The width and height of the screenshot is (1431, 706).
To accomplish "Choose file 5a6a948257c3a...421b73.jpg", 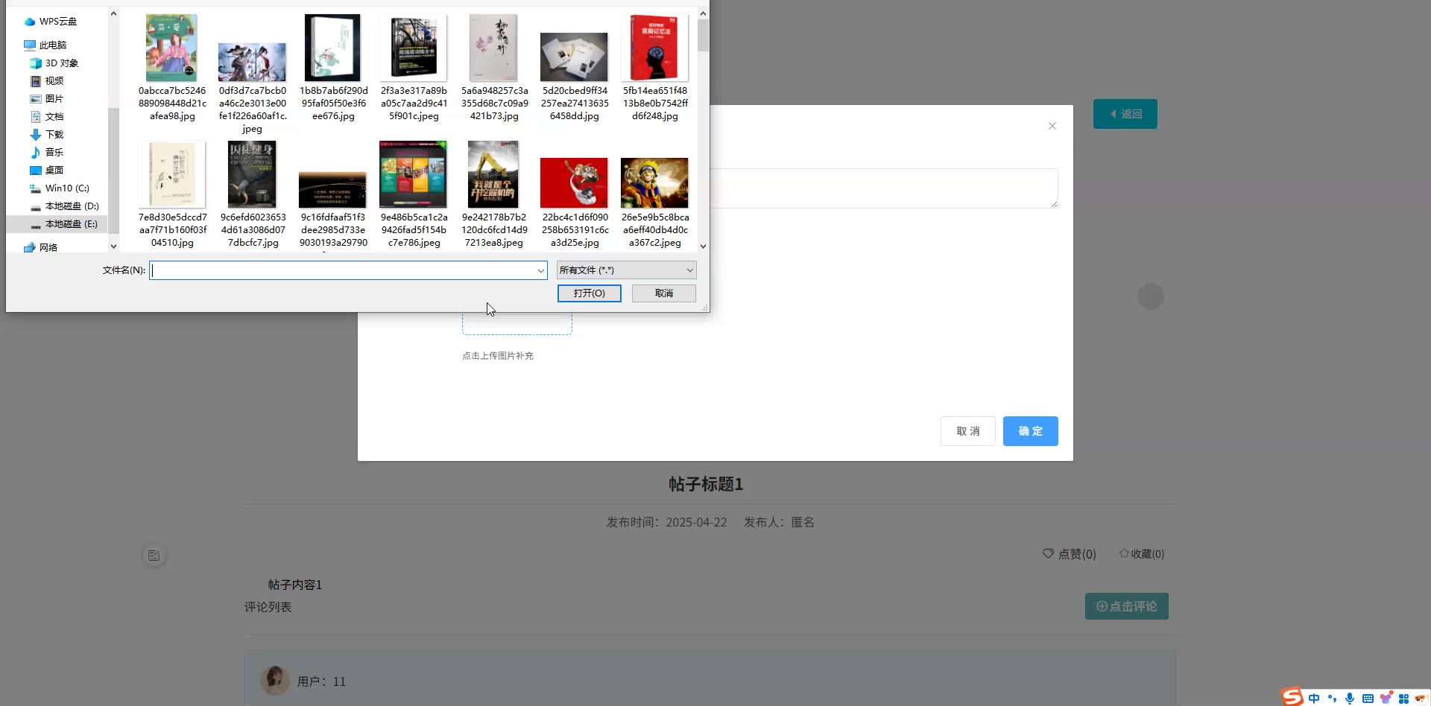I will [x=494, y=68].
